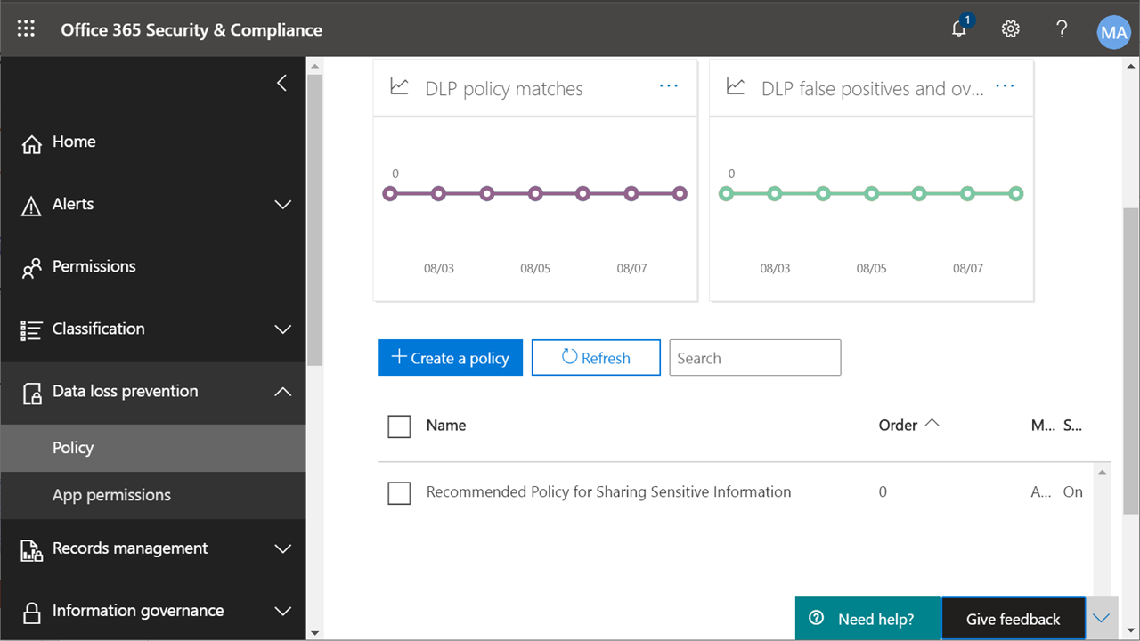Click Office 365 Security & Compliance title
1140x641 pixels.
tap(191, 29)
